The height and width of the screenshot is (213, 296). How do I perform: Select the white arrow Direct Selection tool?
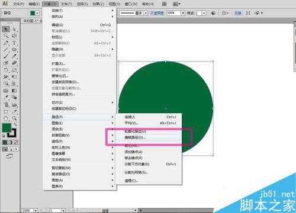[14, 29]
